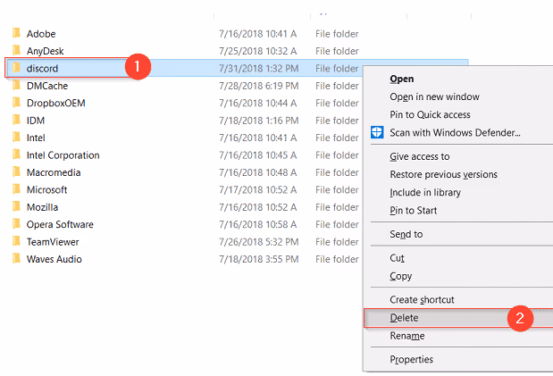Select Pin to Start
553x376 pixels.
414,210
